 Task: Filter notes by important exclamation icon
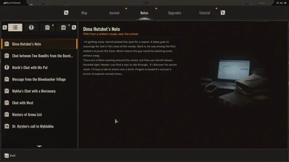pos(31,27)
